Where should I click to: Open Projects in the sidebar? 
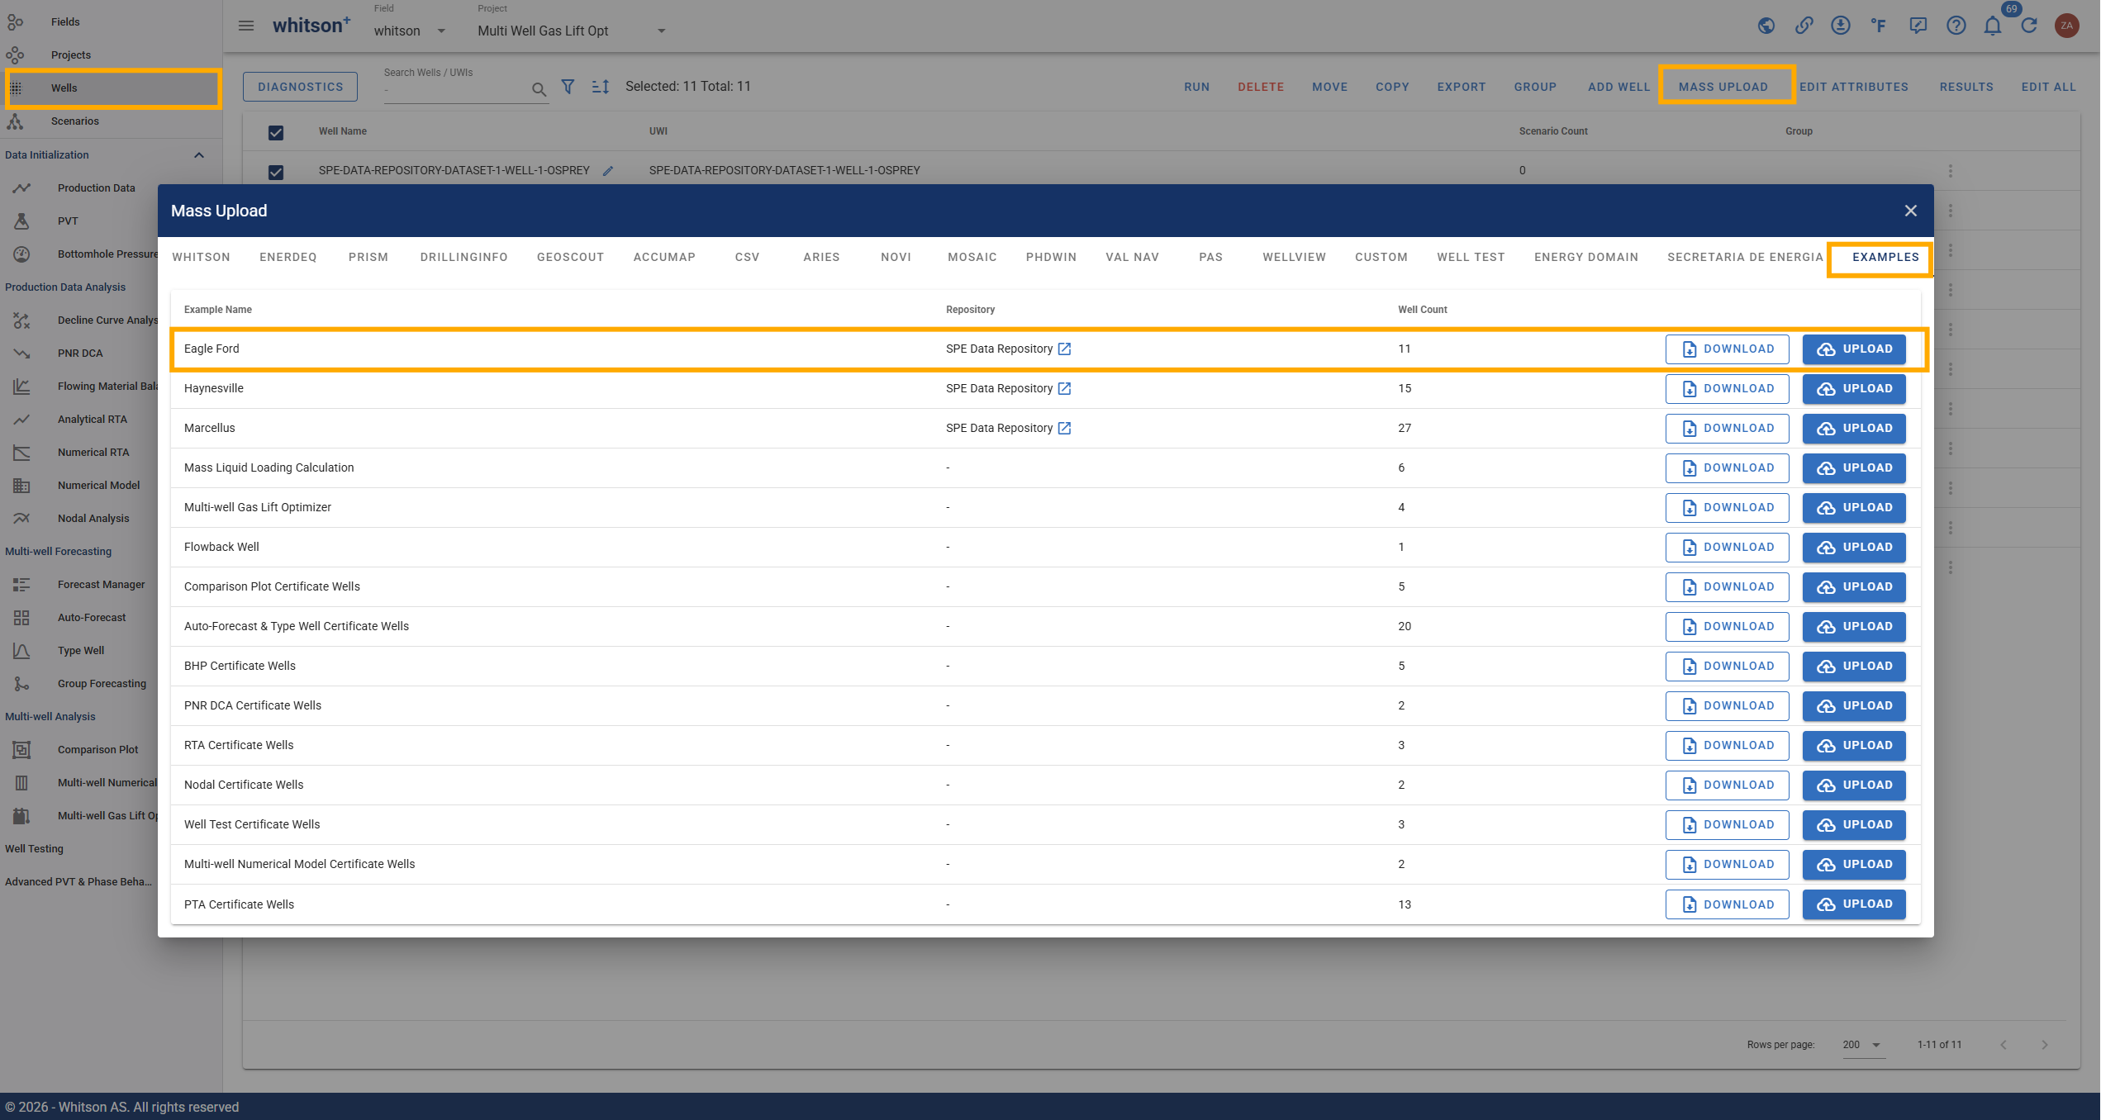tap(71, 55)
